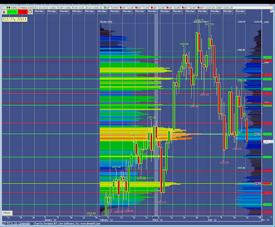Click the 1390.00 swing high label
275x227 pixels.
(x=241, y=80)
